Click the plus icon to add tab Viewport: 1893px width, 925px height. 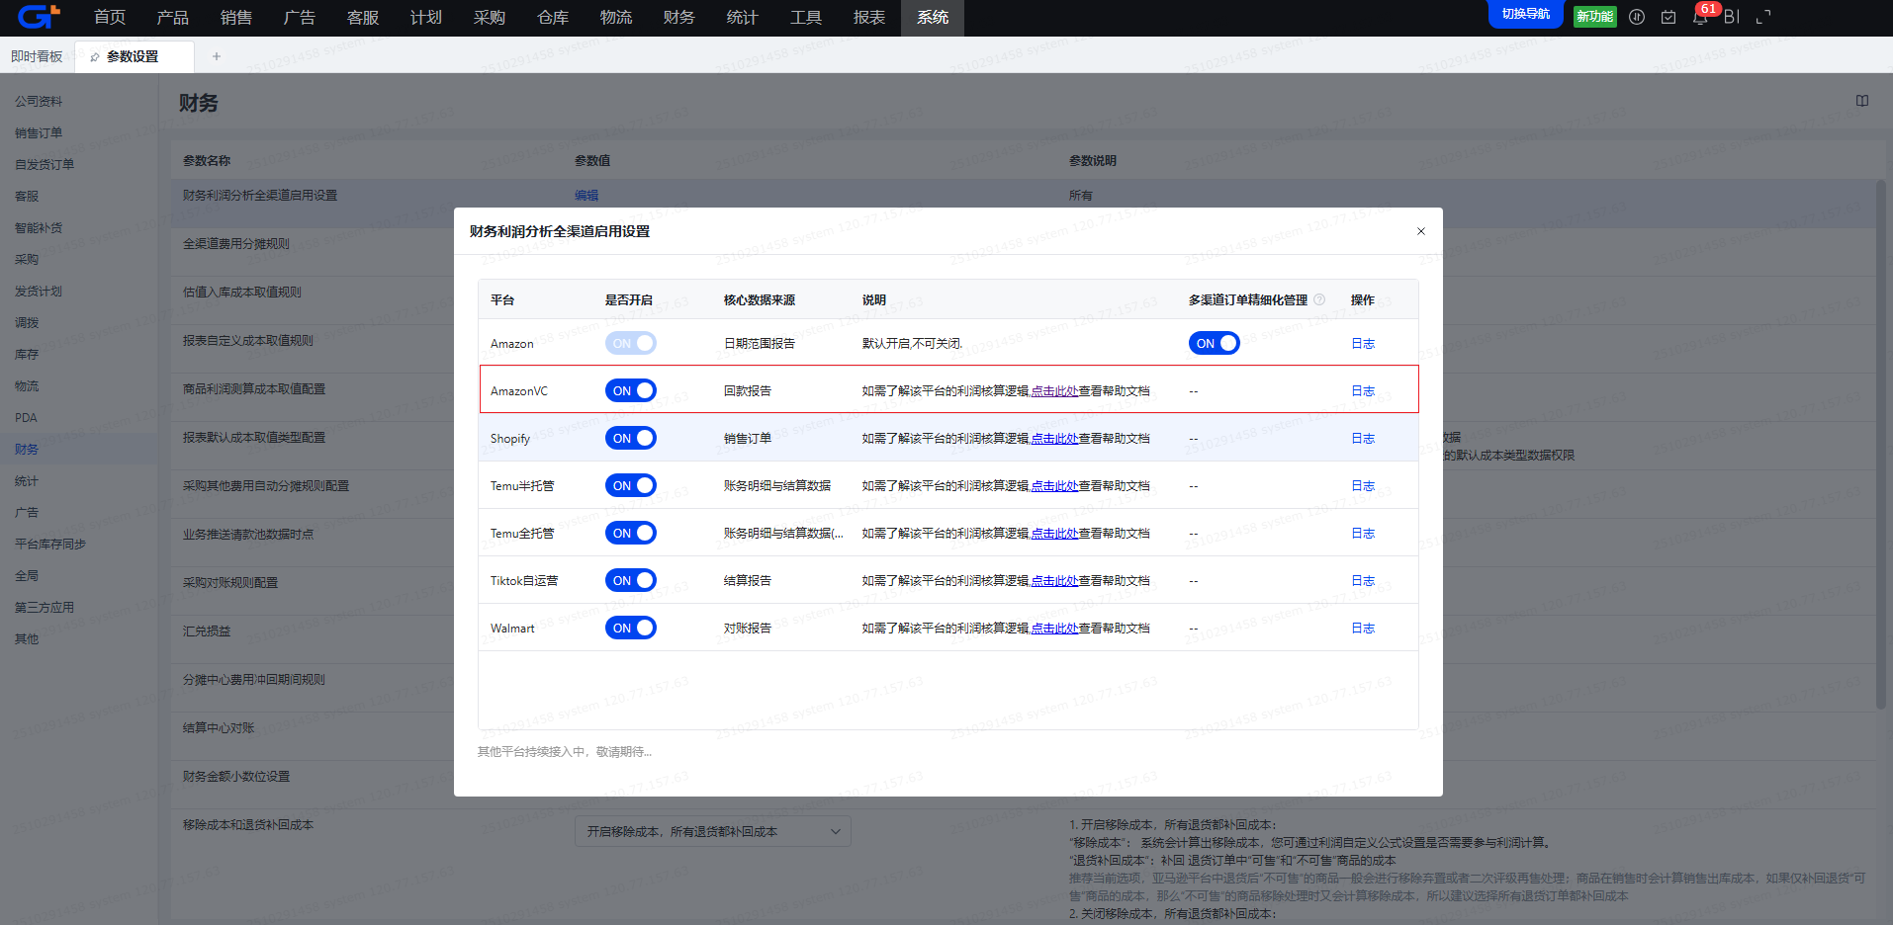click(x=217, y=56)
